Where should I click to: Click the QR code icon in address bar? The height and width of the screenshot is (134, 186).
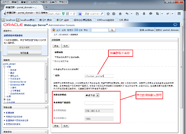tap(67, 14)
